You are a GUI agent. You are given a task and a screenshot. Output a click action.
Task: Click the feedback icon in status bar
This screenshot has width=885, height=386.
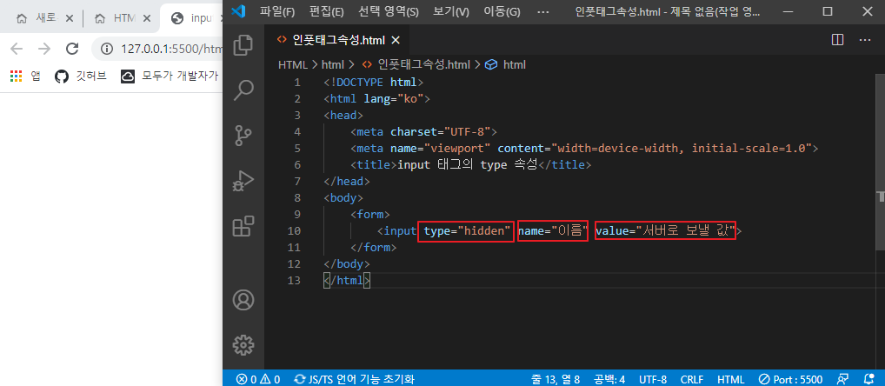tap(842, 379)
